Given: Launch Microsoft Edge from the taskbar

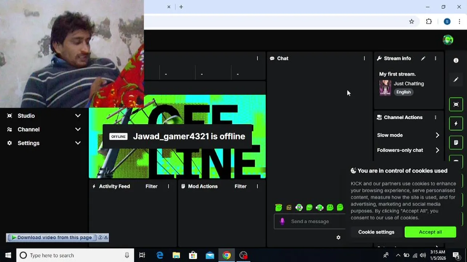Looking at the screenshot, I should (x=160, y=255).
